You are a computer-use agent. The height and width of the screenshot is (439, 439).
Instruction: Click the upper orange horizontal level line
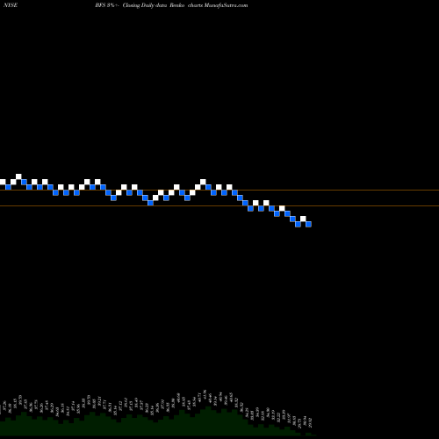219,191
